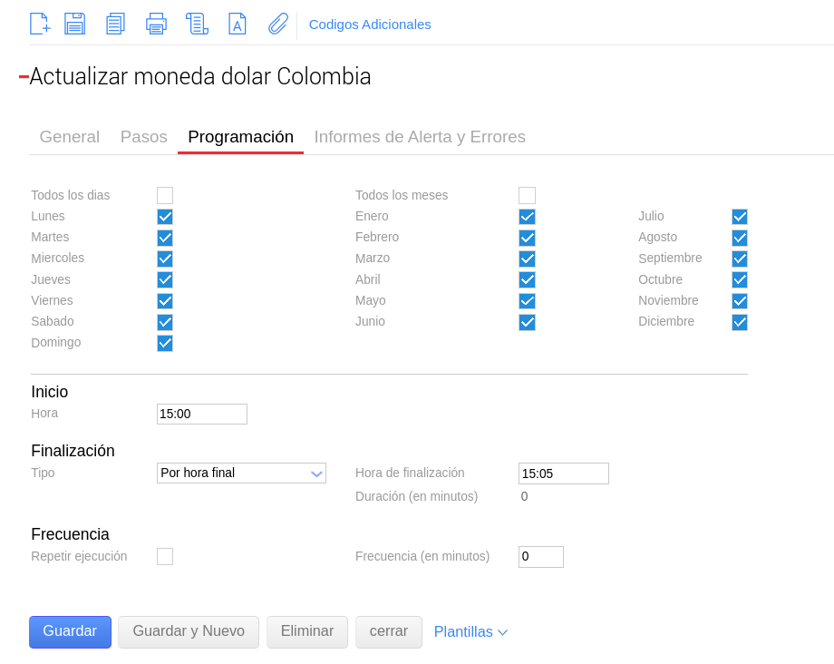The image size is (834, 664).
Task: Open the Codigos Adicionales link
Action: coord(370,24)
